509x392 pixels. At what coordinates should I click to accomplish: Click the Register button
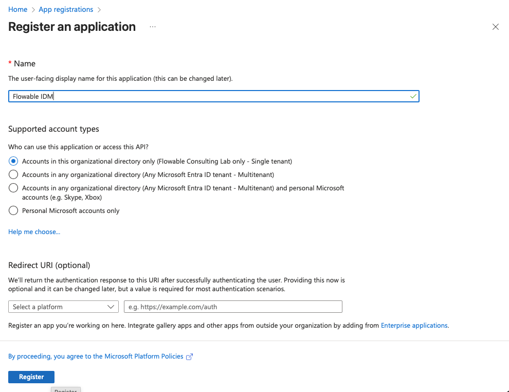[31, 377]
